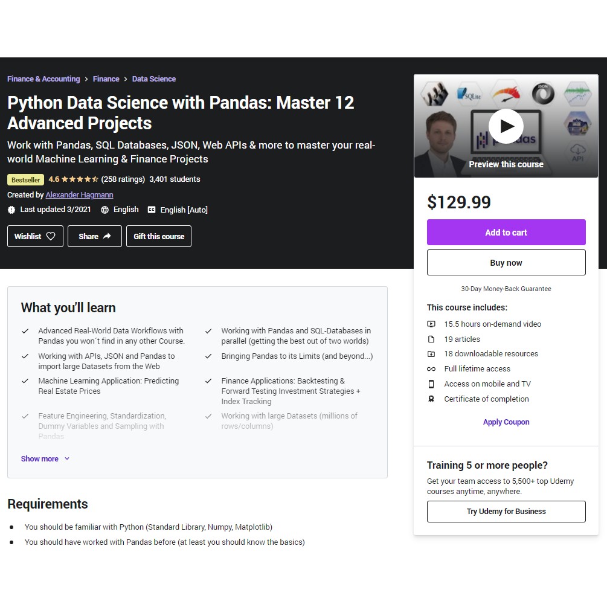Click the globe language icon

[105, 210]
